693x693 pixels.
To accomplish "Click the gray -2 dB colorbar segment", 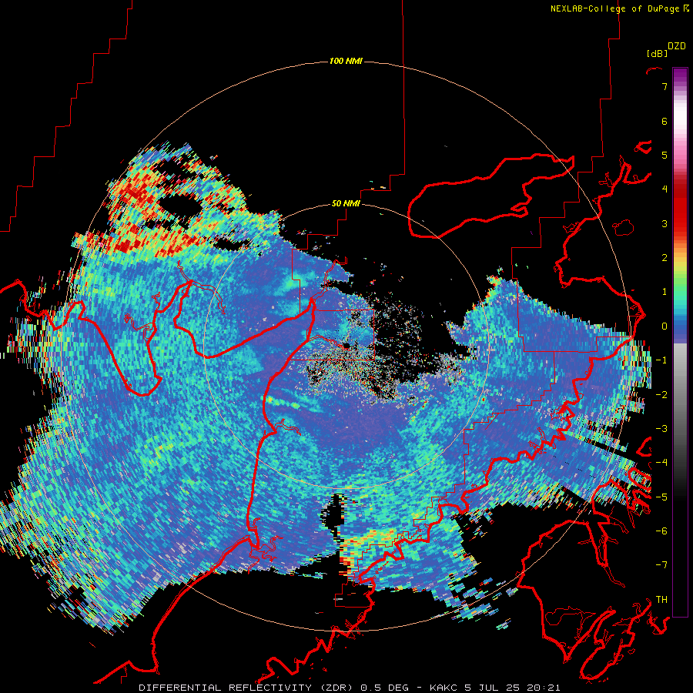I will click(x=680, y=394).
